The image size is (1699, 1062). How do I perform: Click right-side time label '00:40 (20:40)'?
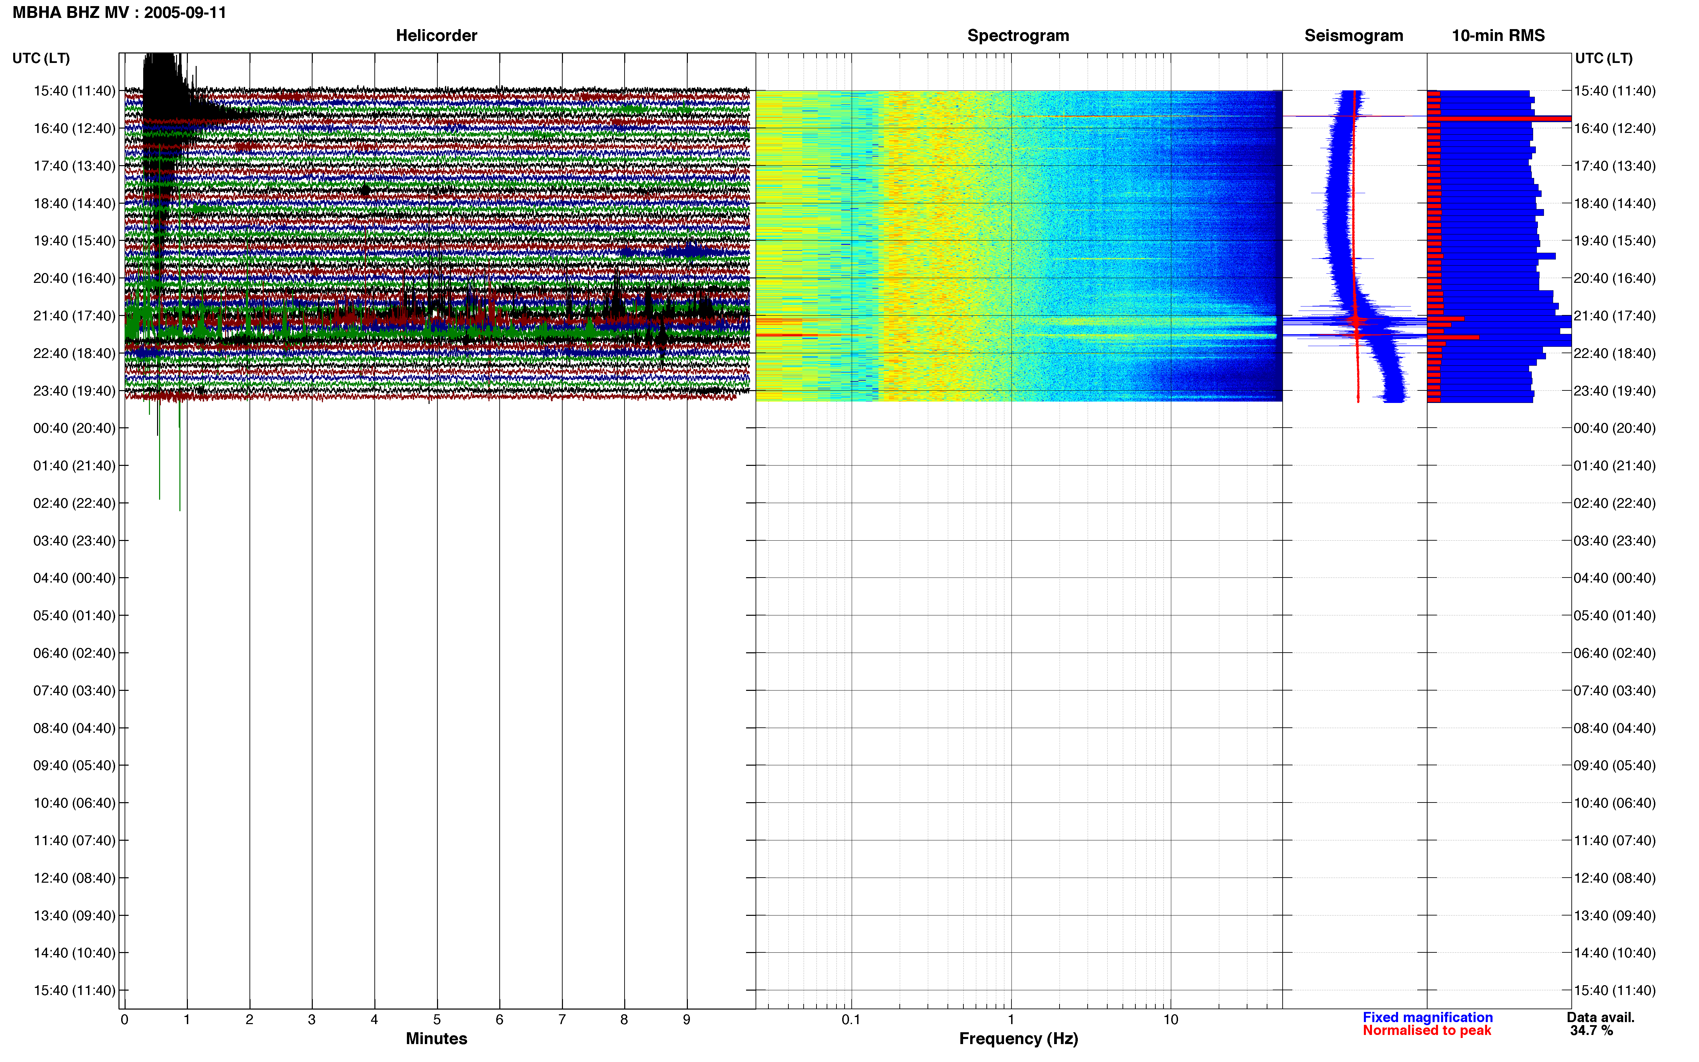pyautogui.click(x=1615, y=428)
